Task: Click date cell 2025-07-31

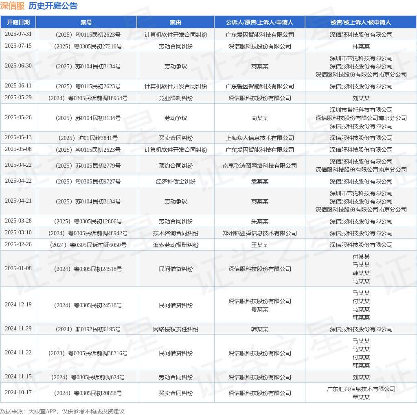Action: (18, 34)
